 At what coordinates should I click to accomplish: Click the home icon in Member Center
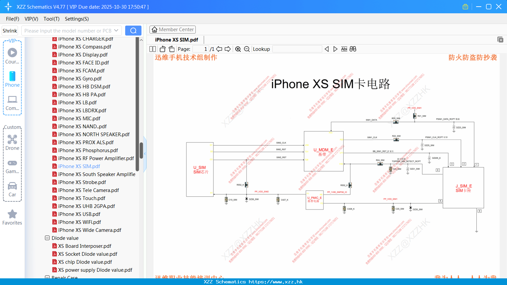[154, 30]
